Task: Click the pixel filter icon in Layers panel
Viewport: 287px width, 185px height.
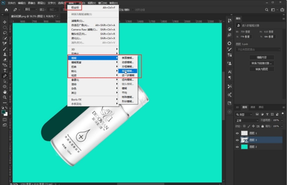Action: pos(257,114)
